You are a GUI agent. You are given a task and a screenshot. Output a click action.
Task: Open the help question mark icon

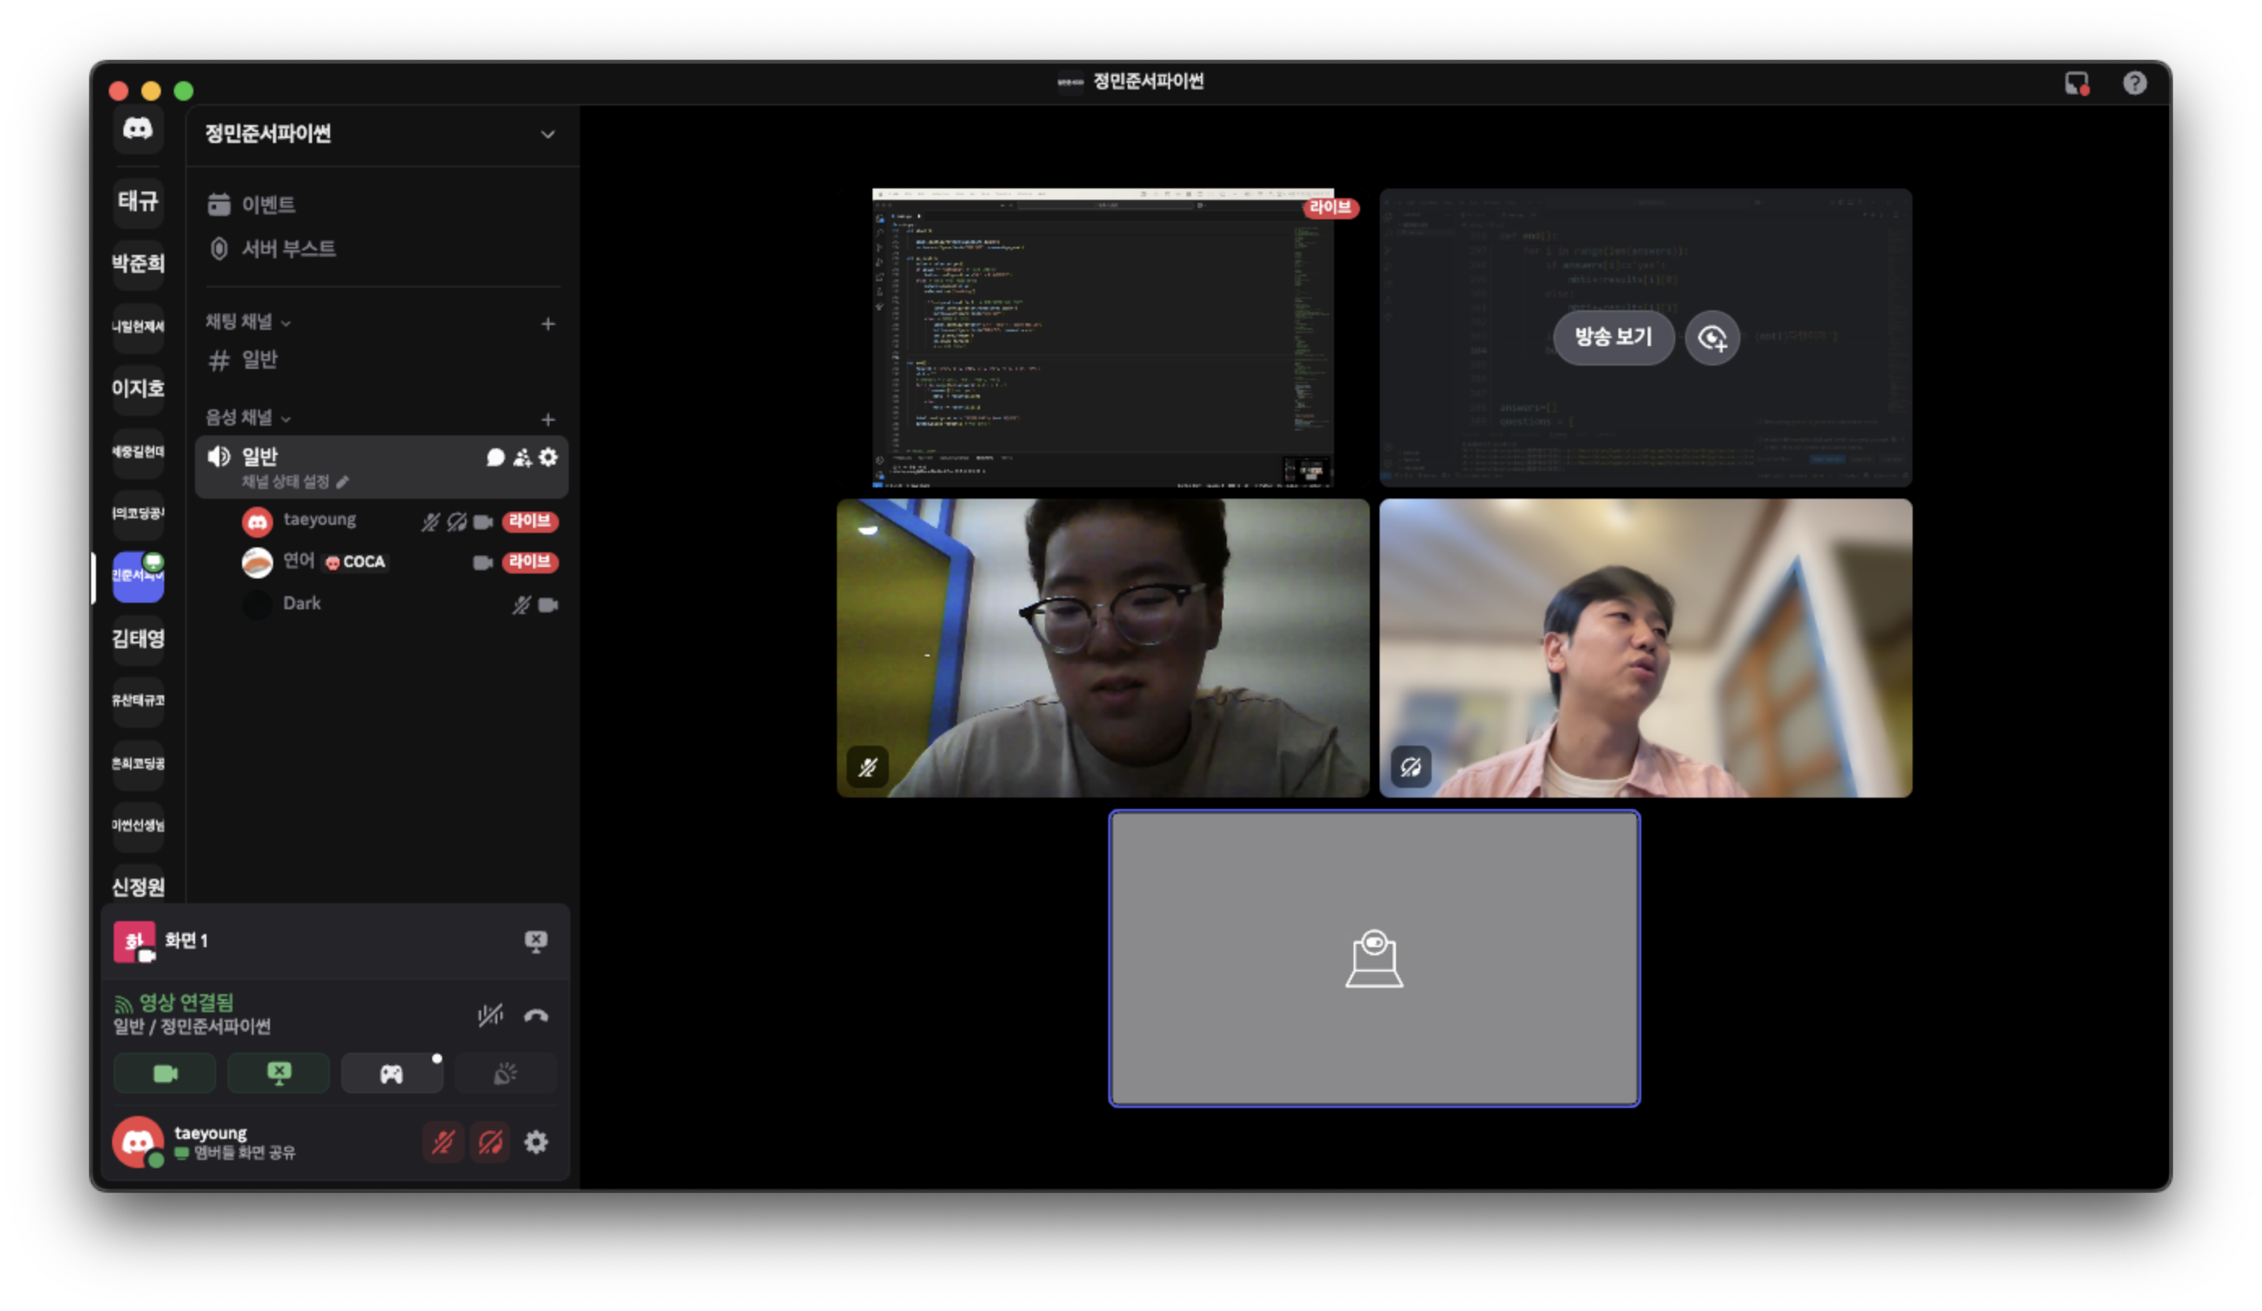pos(2134,84)
